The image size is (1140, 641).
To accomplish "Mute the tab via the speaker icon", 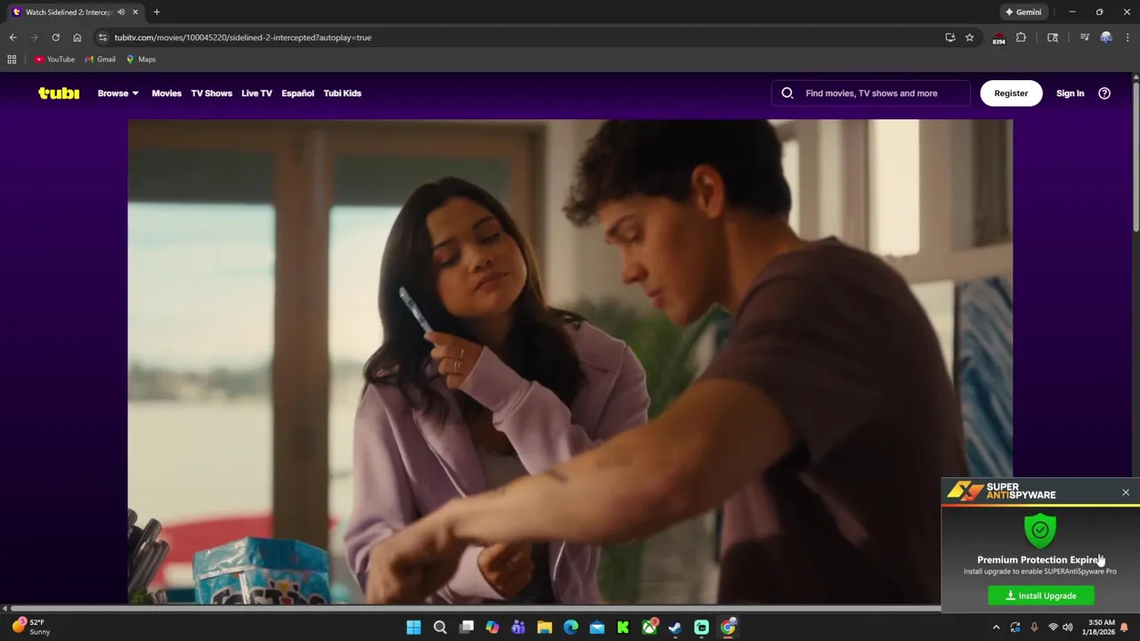I will point(121,12).
